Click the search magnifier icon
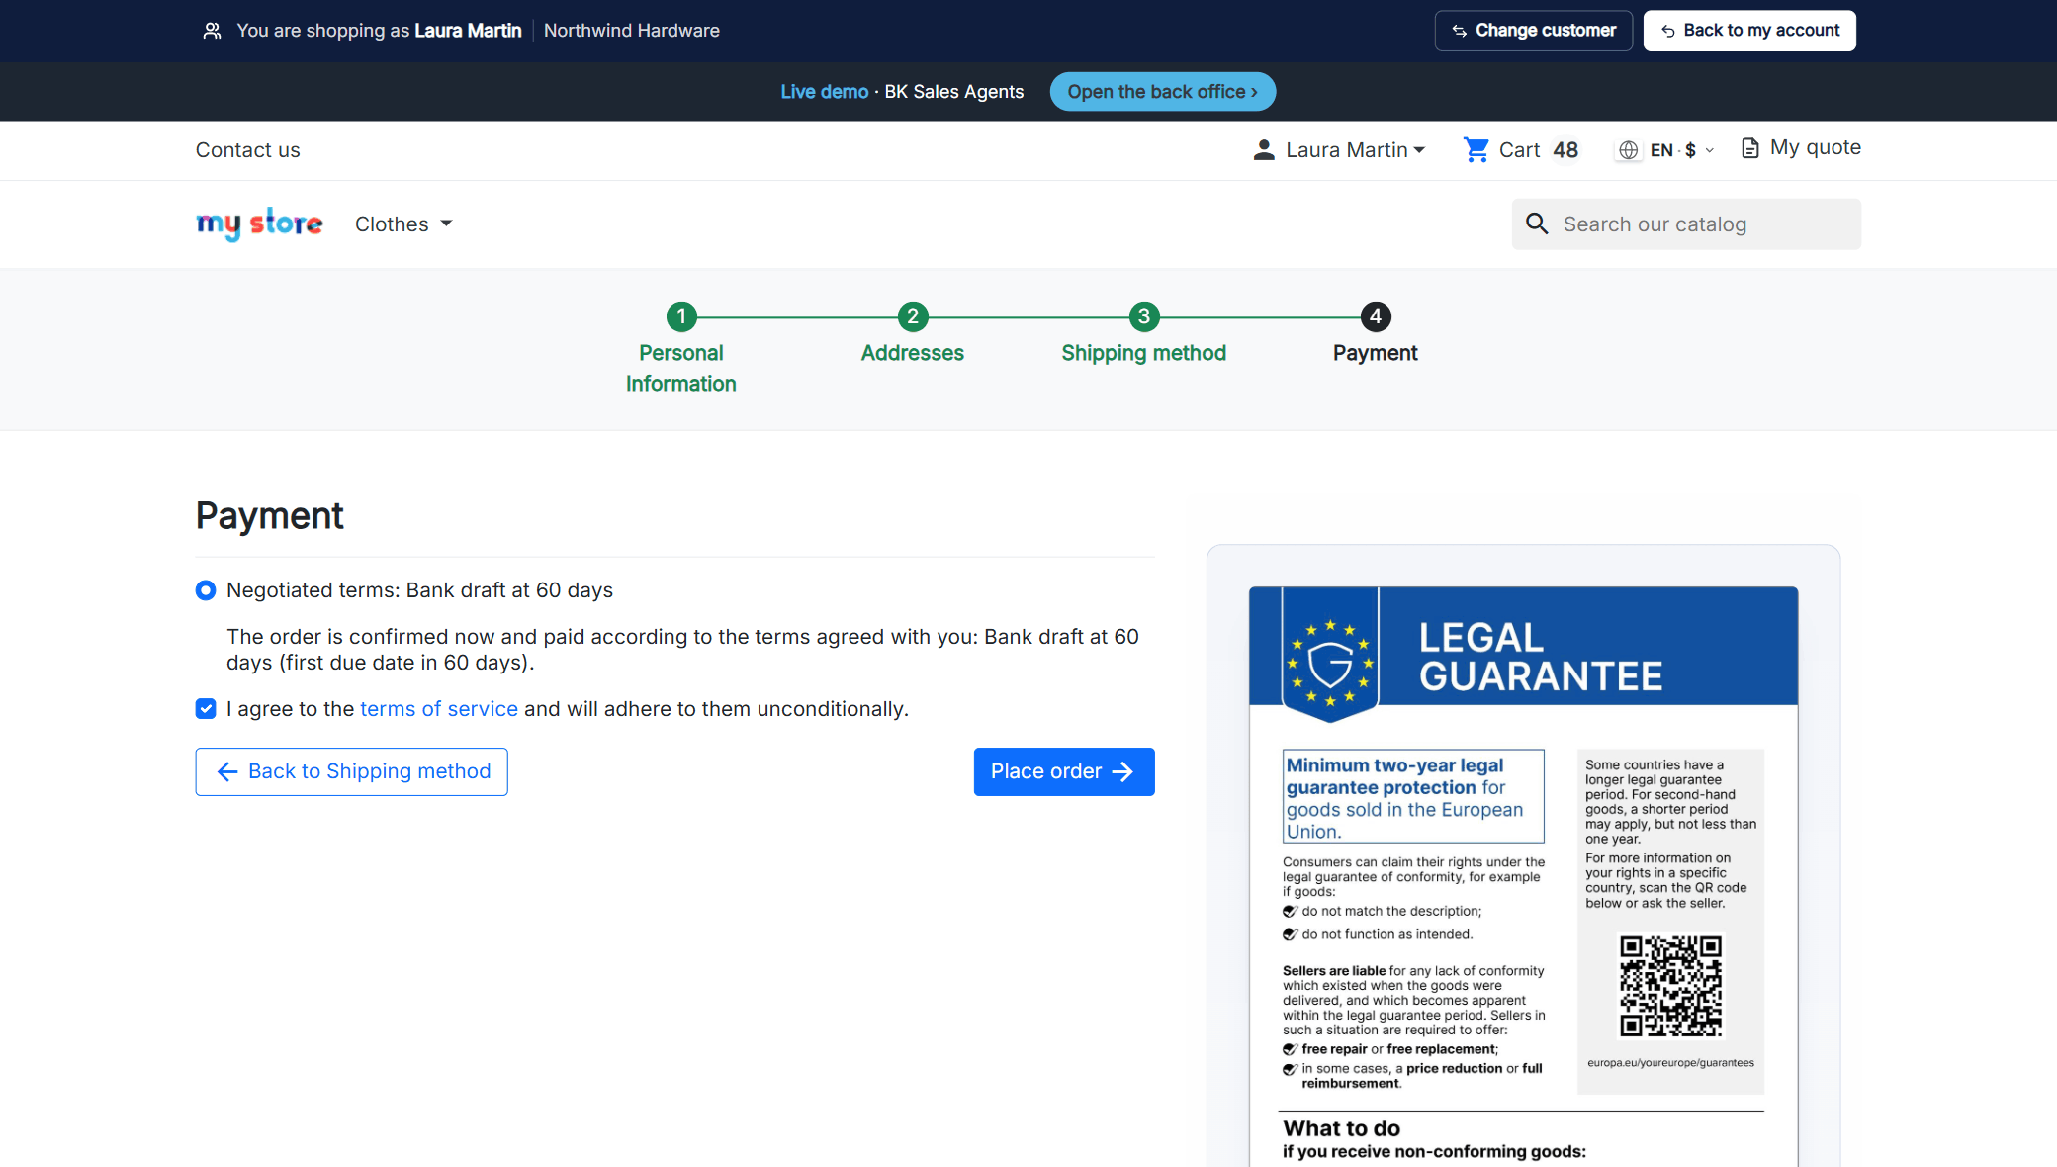Viewport: 2057px width, 1167px height. [x=1537, y=224]
